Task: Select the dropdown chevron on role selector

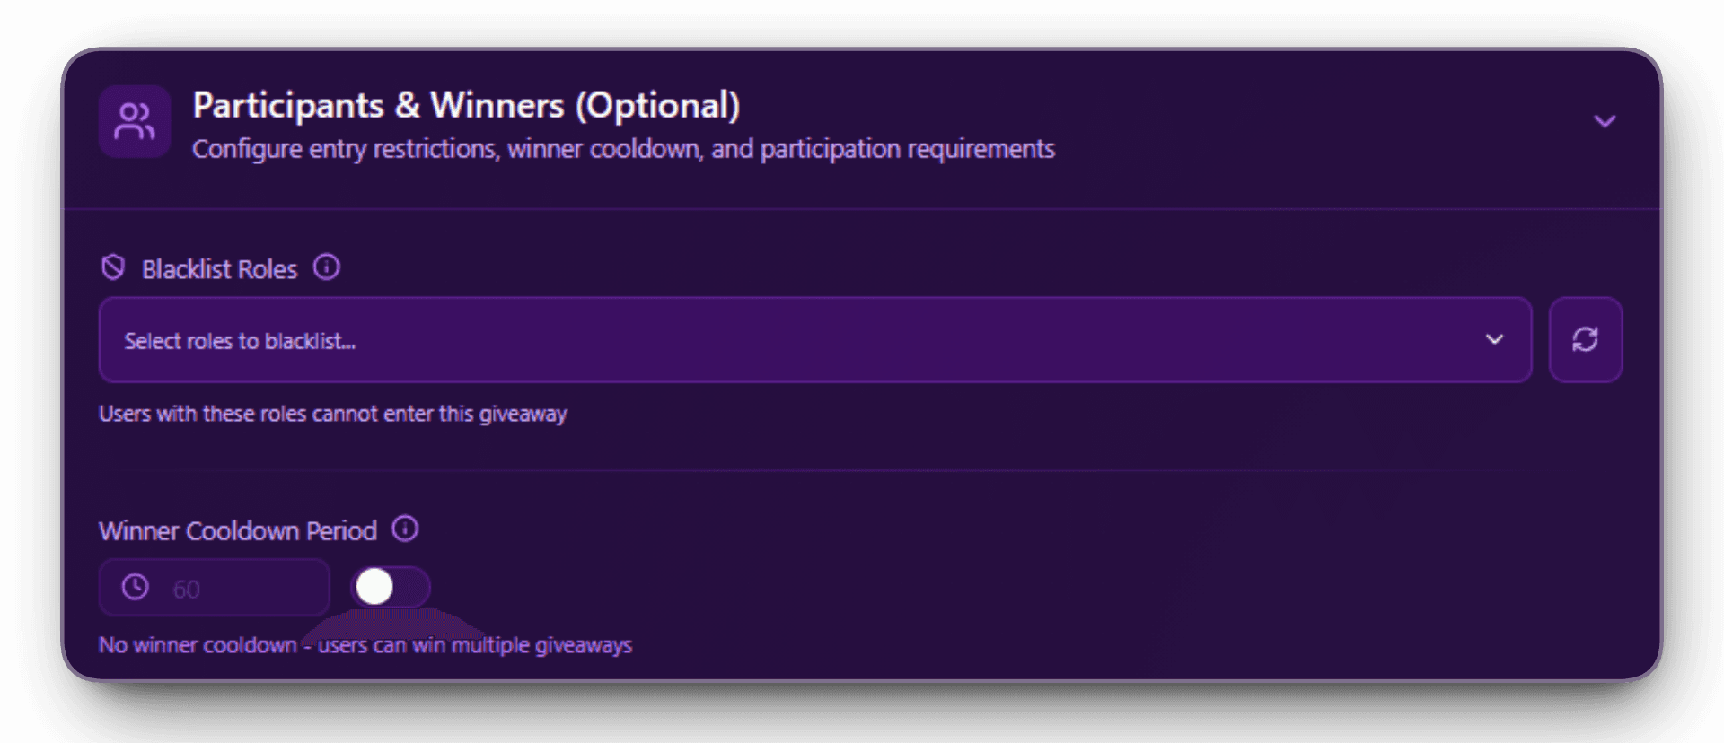Action: pyautogui.click(x=1493, y=340)
